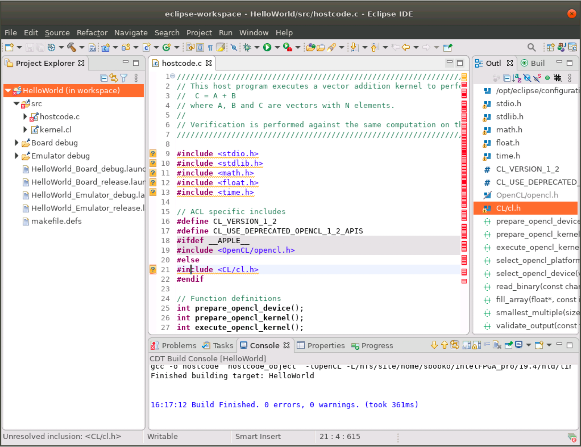Open the Refactor menu
This screenshot has width=581, height=447.
[92, 33]
